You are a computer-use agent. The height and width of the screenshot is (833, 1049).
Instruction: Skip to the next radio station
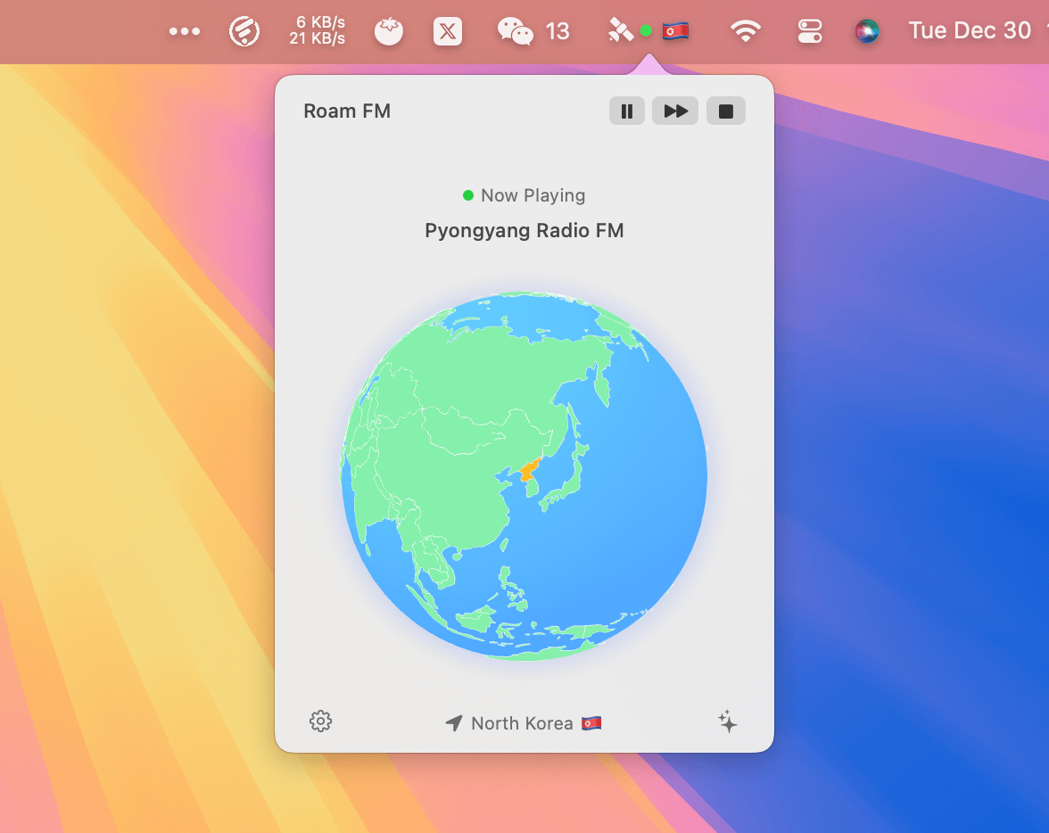coord(675,111)
